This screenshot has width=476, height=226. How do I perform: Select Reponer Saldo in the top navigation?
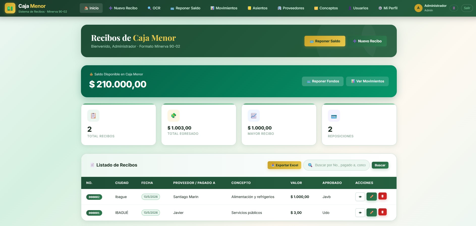point(185,8)
